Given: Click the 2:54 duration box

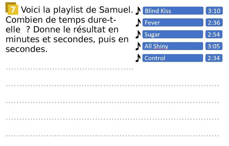Looking at the screenshot, I should tap(214, 34).
